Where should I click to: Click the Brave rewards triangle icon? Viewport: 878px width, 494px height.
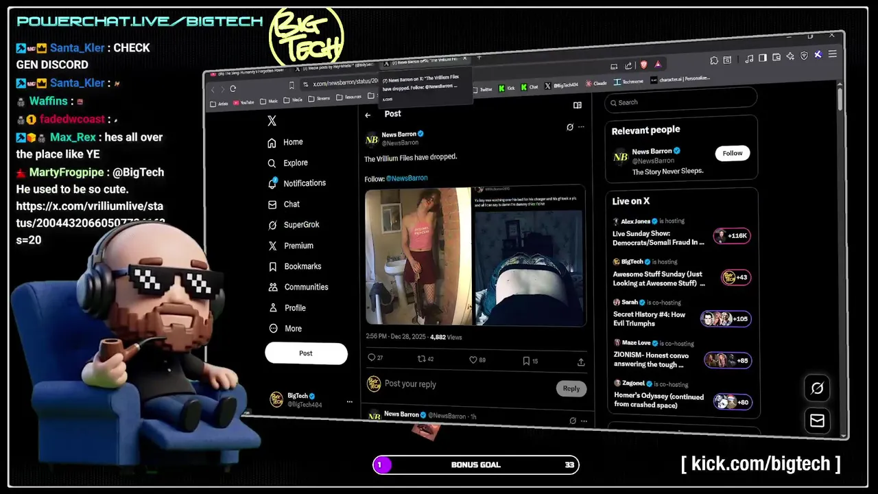658,64
